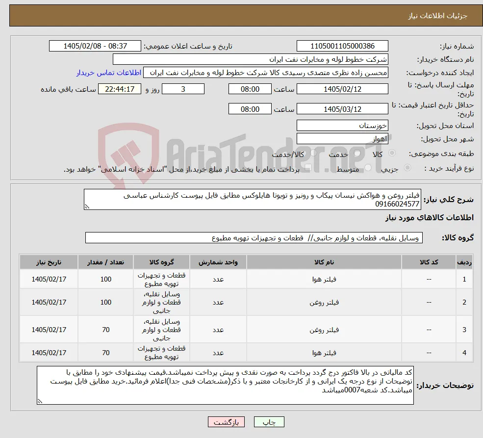483x438 pixels.
Task: Click the announcement date field 1405/02/08 - 08:37
Action: (x=95, y=46)
